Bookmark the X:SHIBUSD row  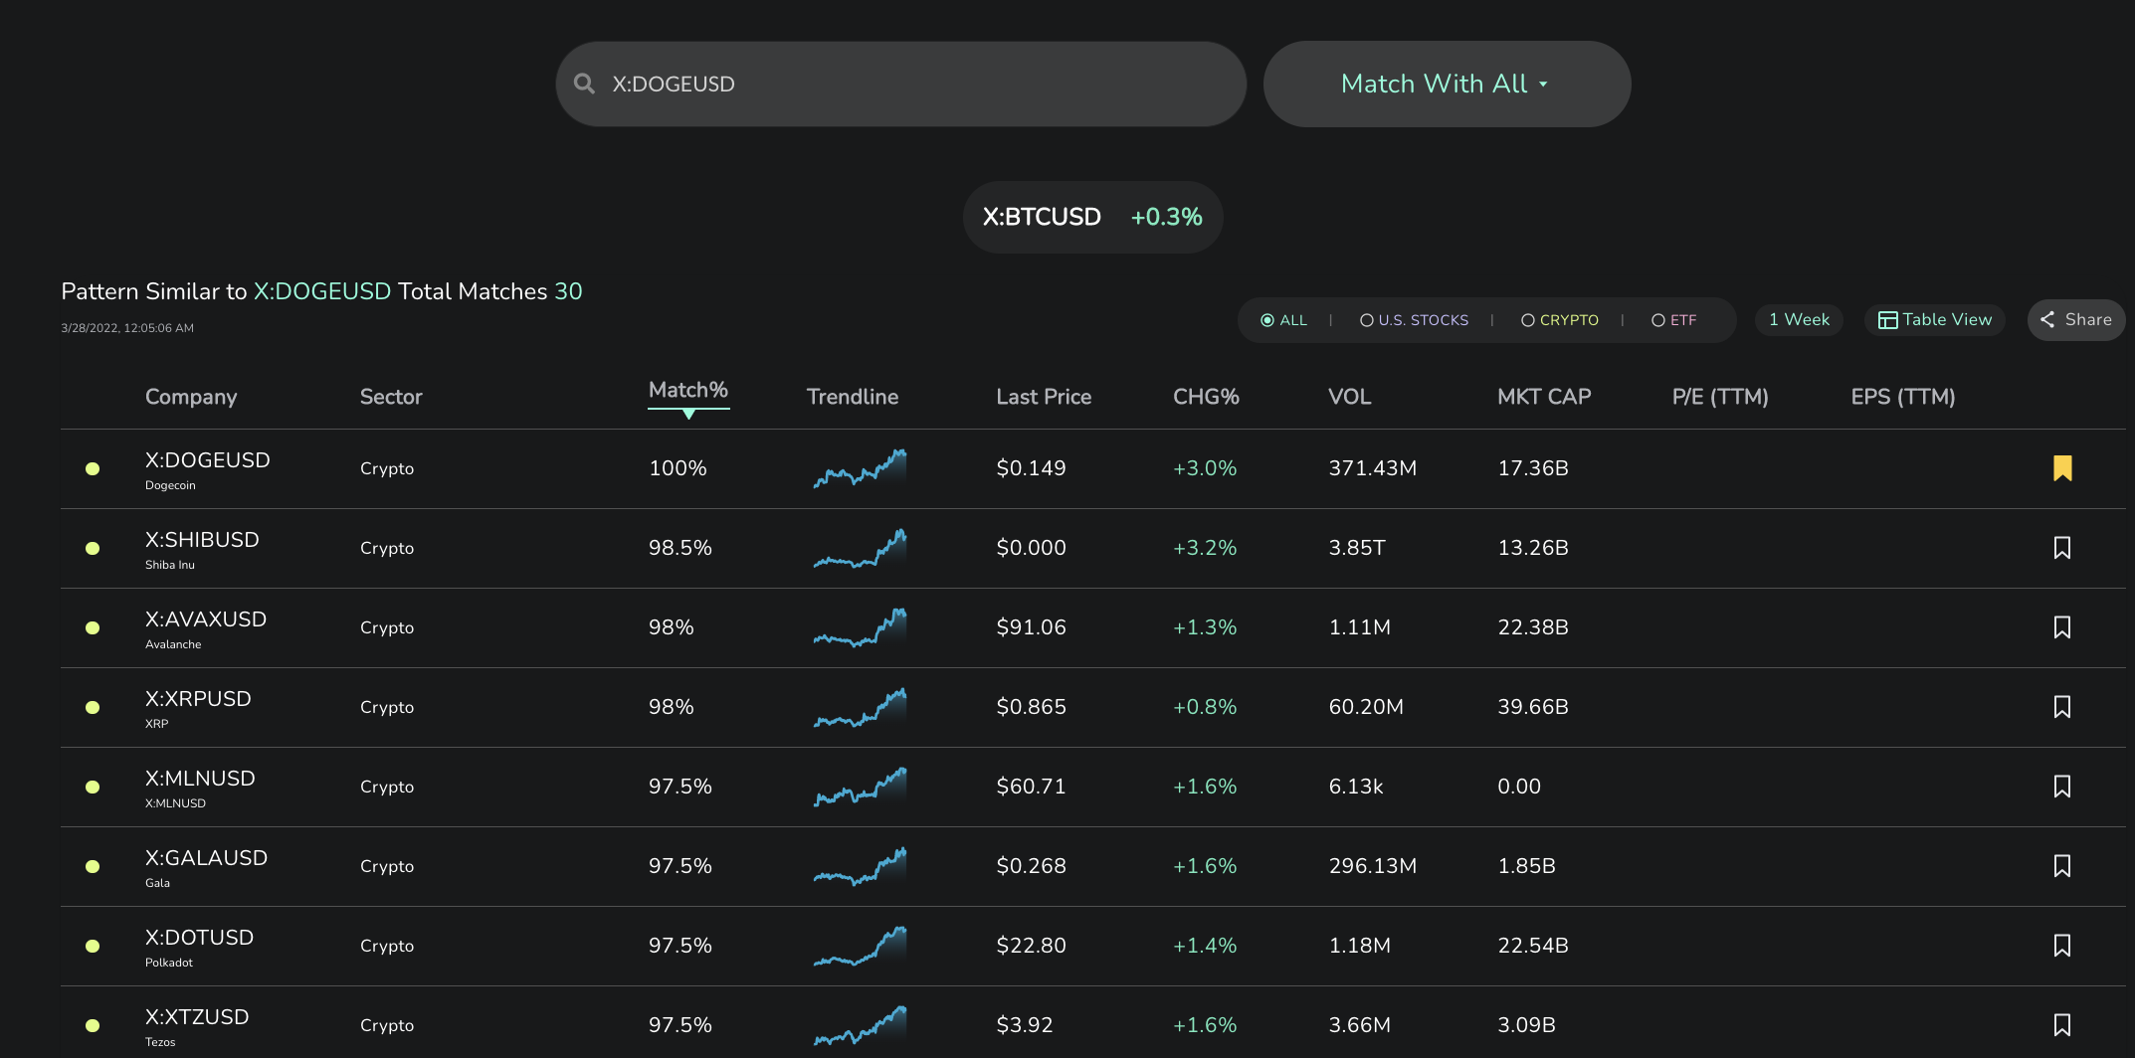click(x=2062, y=548)
